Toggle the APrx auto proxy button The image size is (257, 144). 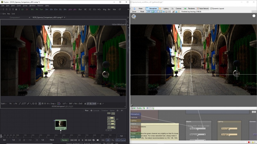pyautogui.click(x=118, y=140)
